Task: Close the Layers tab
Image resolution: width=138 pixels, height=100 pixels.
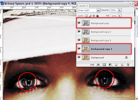Action: 87,6
